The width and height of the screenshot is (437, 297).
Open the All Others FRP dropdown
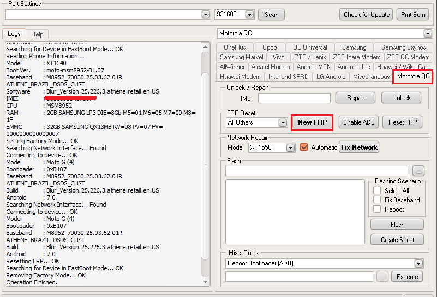[x=283, y=122]
